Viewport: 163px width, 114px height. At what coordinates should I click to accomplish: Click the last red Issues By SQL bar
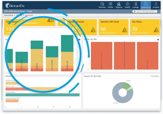point(148,56)
